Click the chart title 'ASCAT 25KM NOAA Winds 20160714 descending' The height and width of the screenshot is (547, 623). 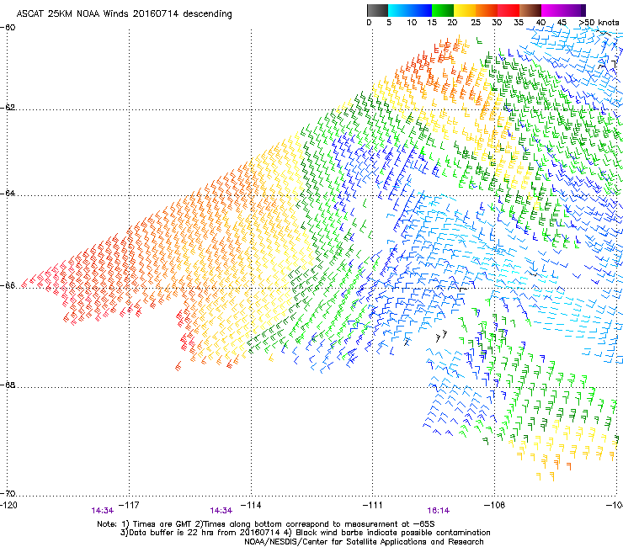point(124,13)
